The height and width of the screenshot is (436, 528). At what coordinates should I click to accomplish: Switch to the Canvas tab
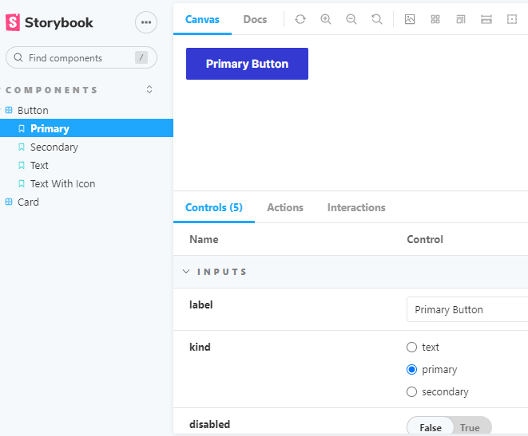(202, 19)
